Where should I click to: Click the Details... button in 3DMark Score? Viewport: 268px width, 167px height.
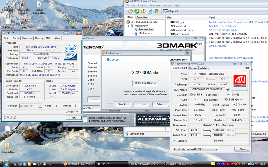[x=161, y=104]
